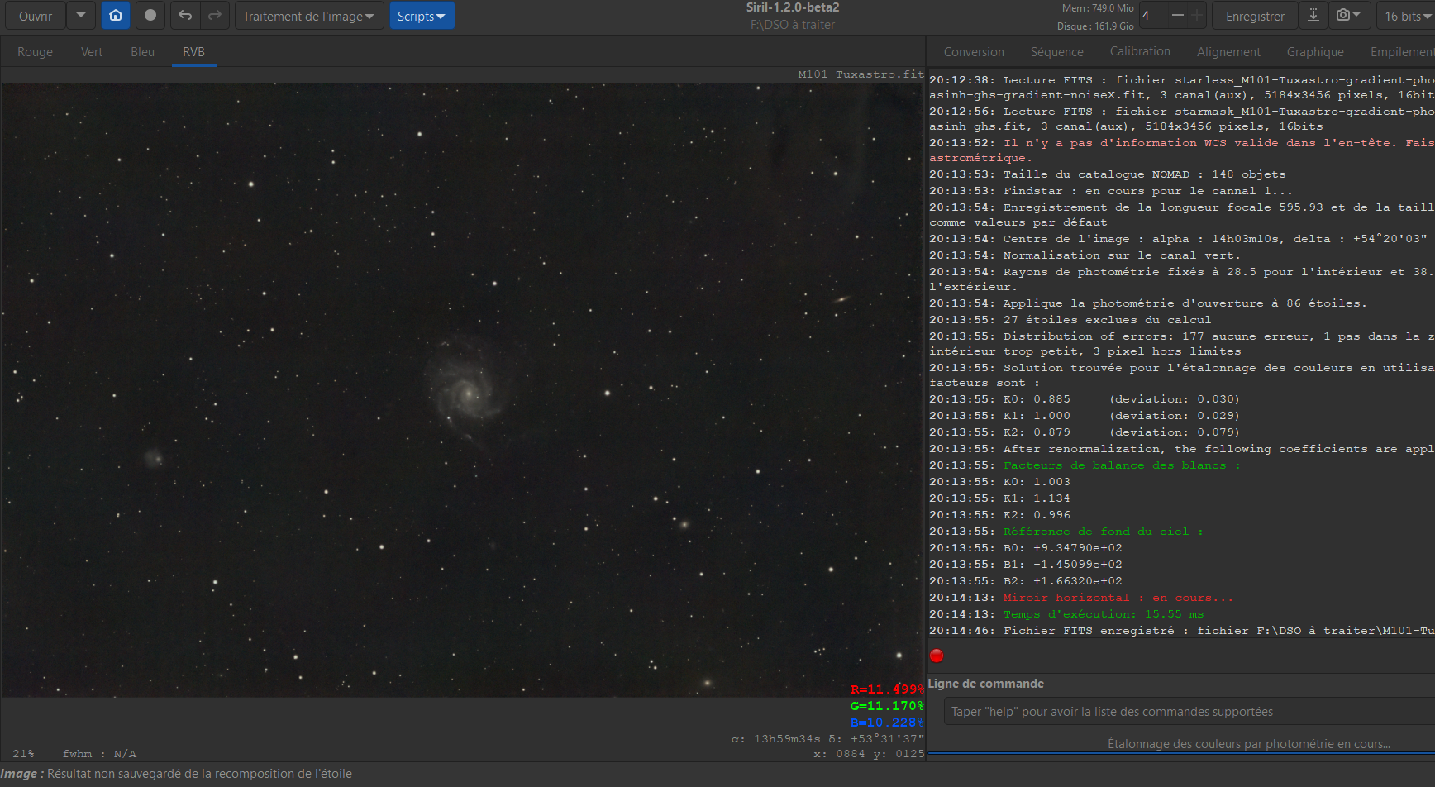Click the 21% zoom level indicator
This screenshot has height=787, width=1435.
click(23, 754)
